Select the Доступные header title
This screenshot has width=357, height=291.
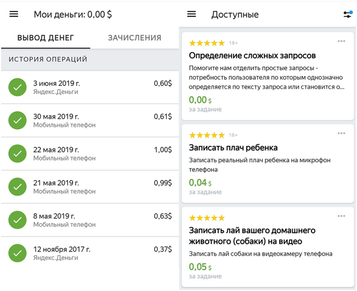click(x=235, y=15)
